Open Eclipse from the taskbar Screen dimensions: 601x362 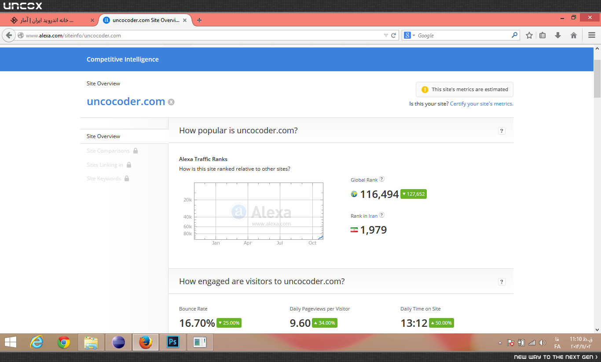pyautogui.click(x=118, y=342)
